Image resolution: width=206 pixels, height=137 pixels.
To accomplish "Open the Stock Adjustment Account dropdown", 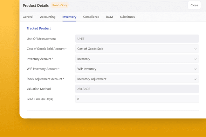I will pyautogui.click(x=137, y=79).
